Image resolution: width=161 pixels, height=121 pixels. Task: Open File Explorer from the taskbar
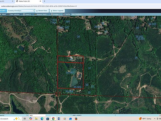(x=36, y=119)
